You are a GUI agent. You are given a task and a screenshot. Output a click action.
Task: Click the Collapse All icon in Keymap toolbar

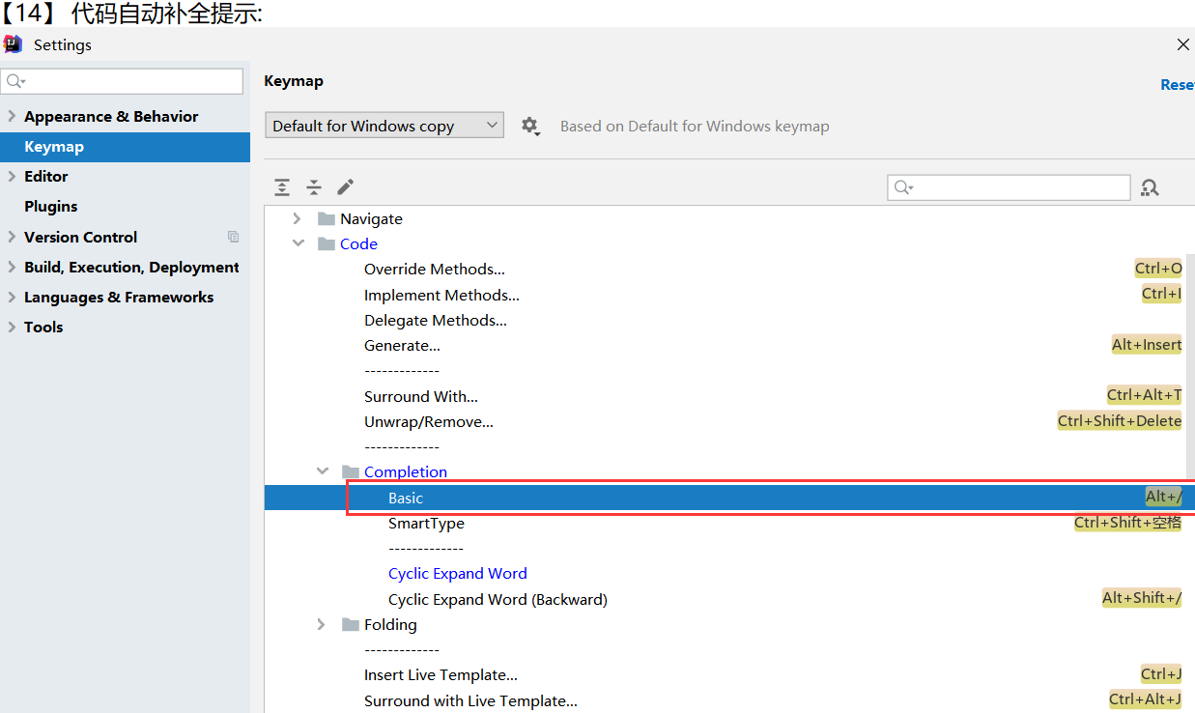tap(314, 187)
